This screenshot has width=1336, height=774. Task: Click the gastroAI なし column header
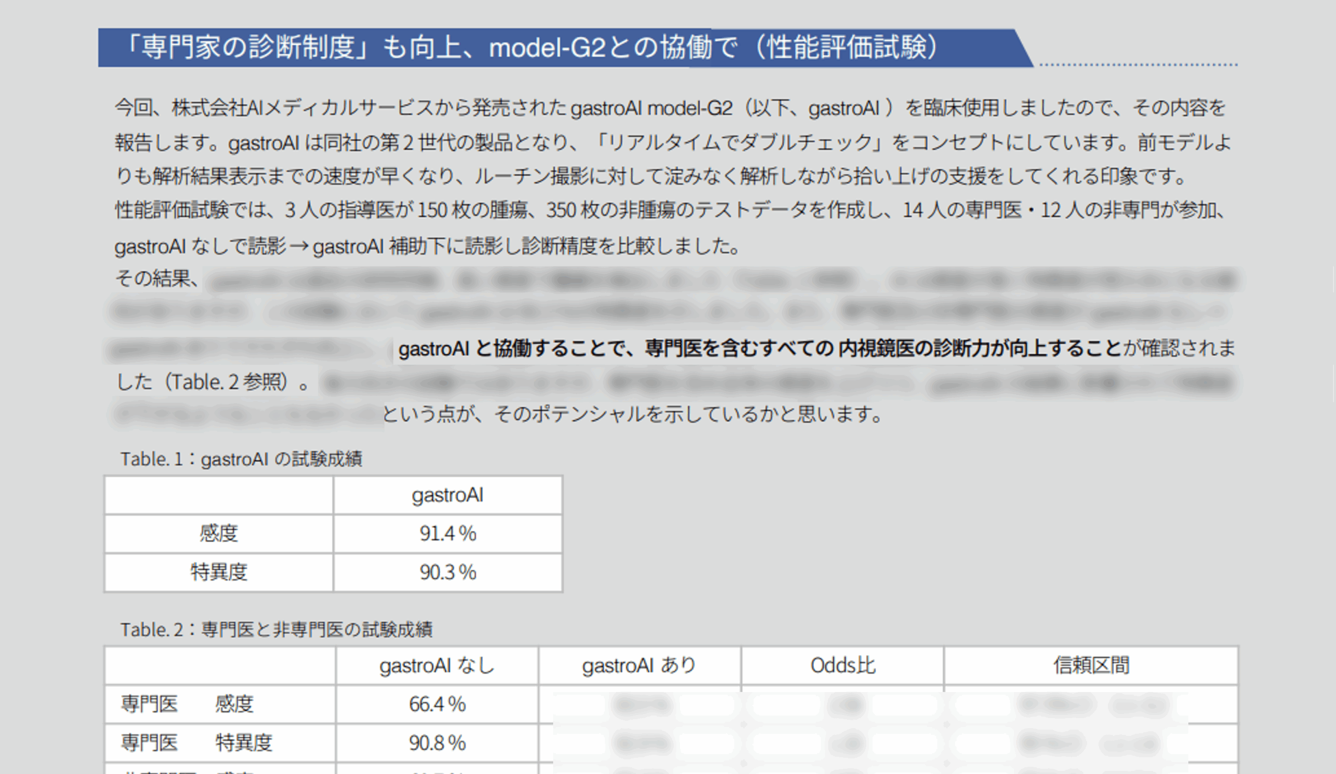point(437,665)
